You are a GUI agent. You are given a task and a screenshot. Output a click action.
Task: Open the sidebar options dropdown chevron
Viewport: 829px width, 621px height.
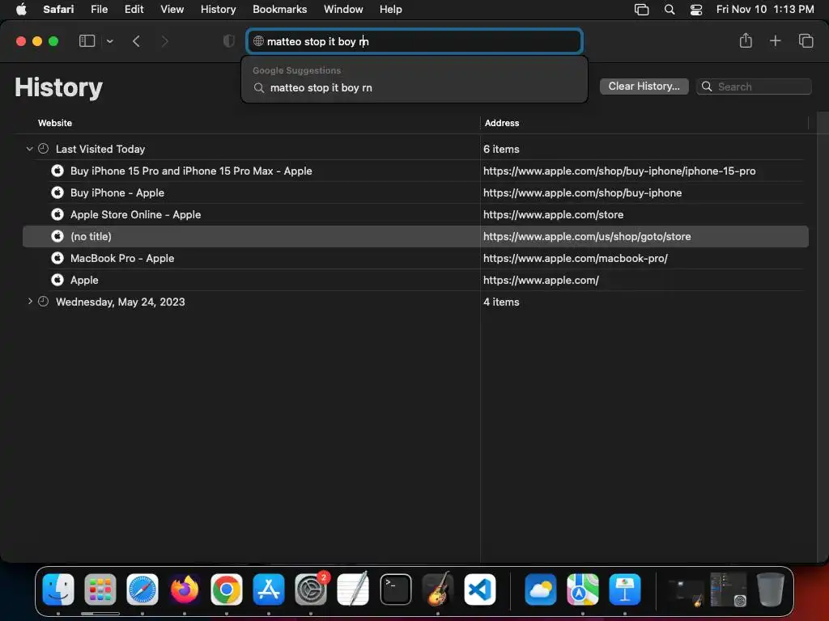coord(110,41)
